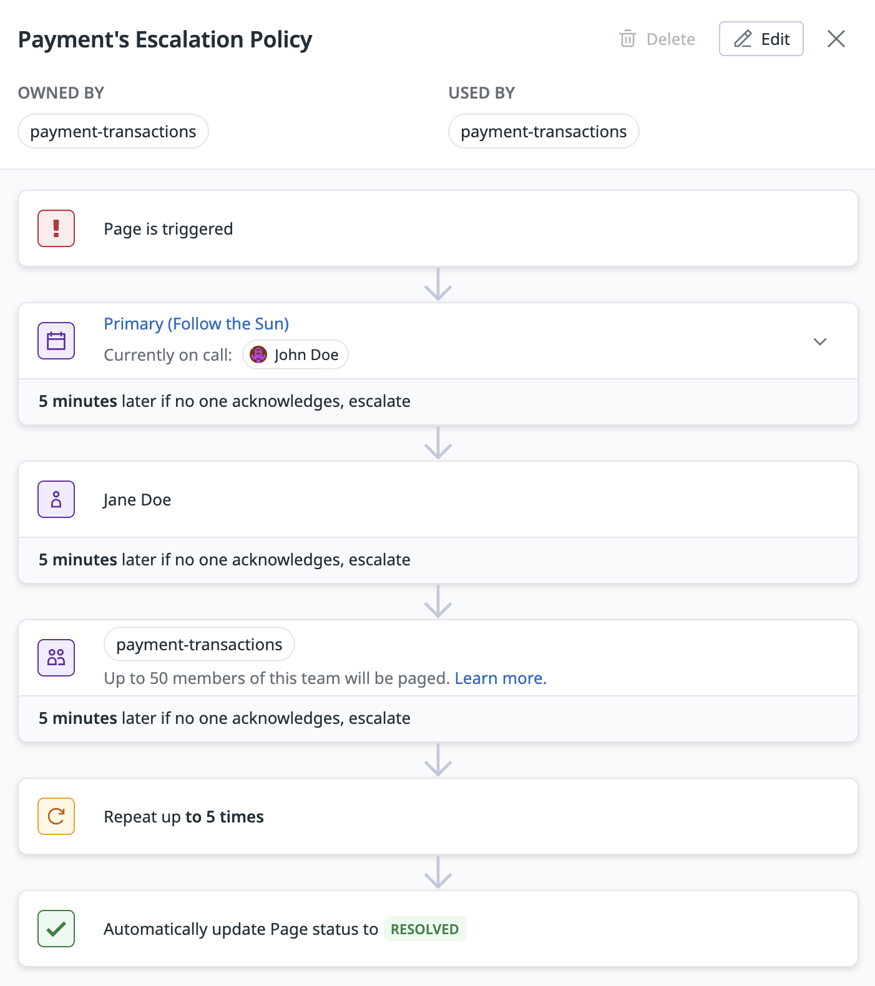
Task: Click the team members icon
Action: (x=56, y=658)
